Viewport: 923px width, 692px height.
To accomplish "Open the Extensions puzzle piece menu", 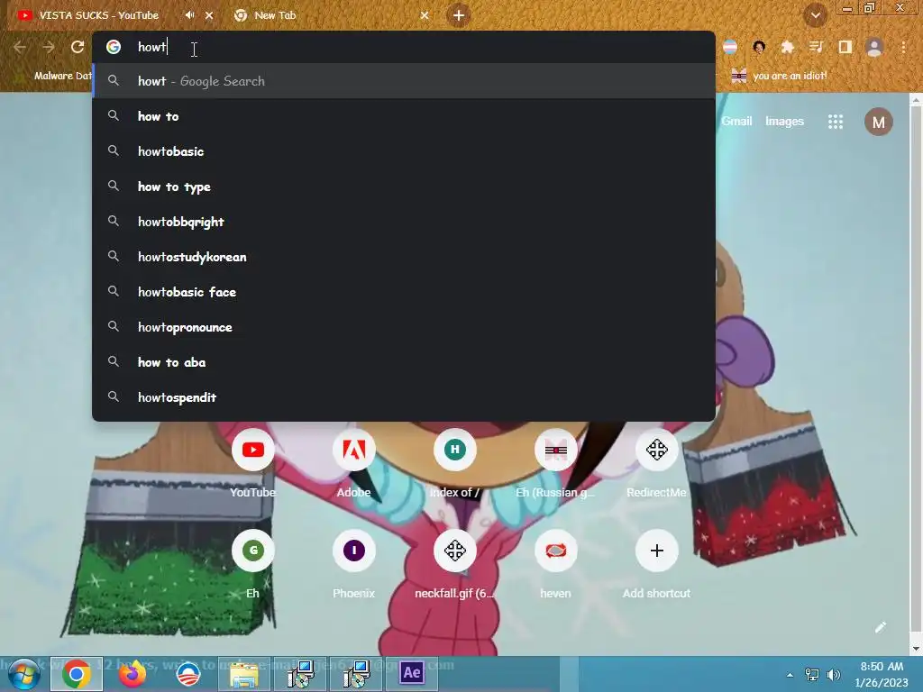I will (787, 47).
